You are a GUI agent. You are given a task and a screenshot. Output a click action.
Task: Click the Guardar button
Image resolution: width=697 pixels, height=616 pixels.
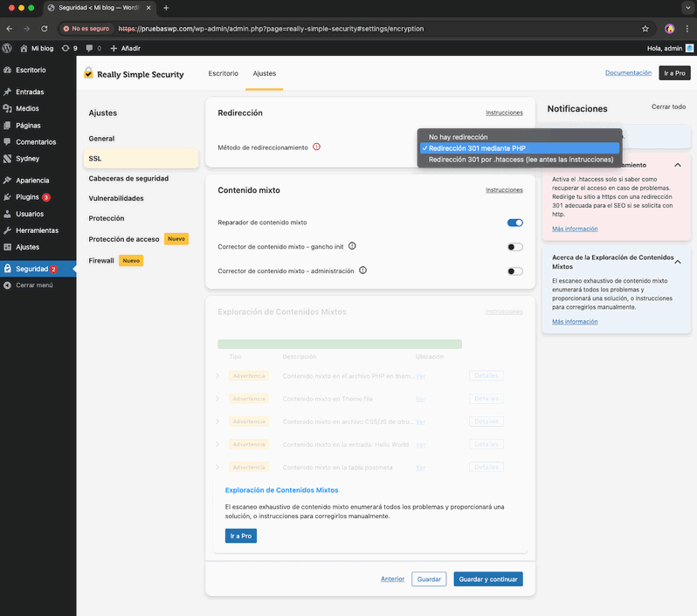pyautogui.click(x=429, y=579)
